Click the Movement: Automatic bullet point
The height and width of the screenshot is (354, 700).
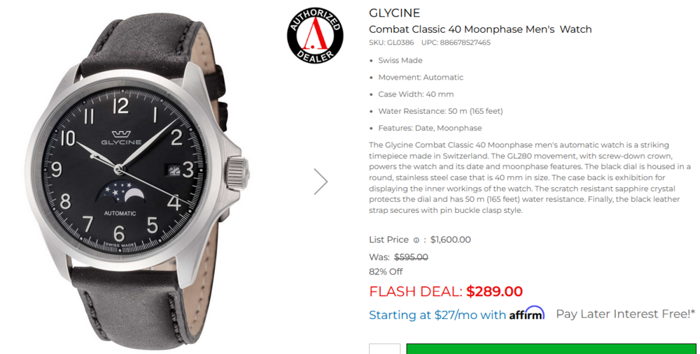tap(421, 78)
